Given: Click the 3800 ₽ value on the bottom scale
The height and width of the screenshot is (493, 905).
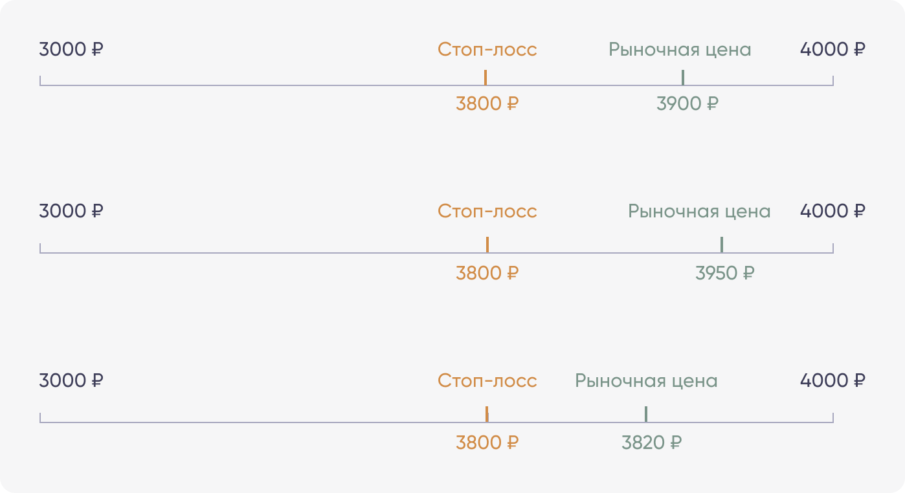Looking at the screenshot, I should 487,443.
